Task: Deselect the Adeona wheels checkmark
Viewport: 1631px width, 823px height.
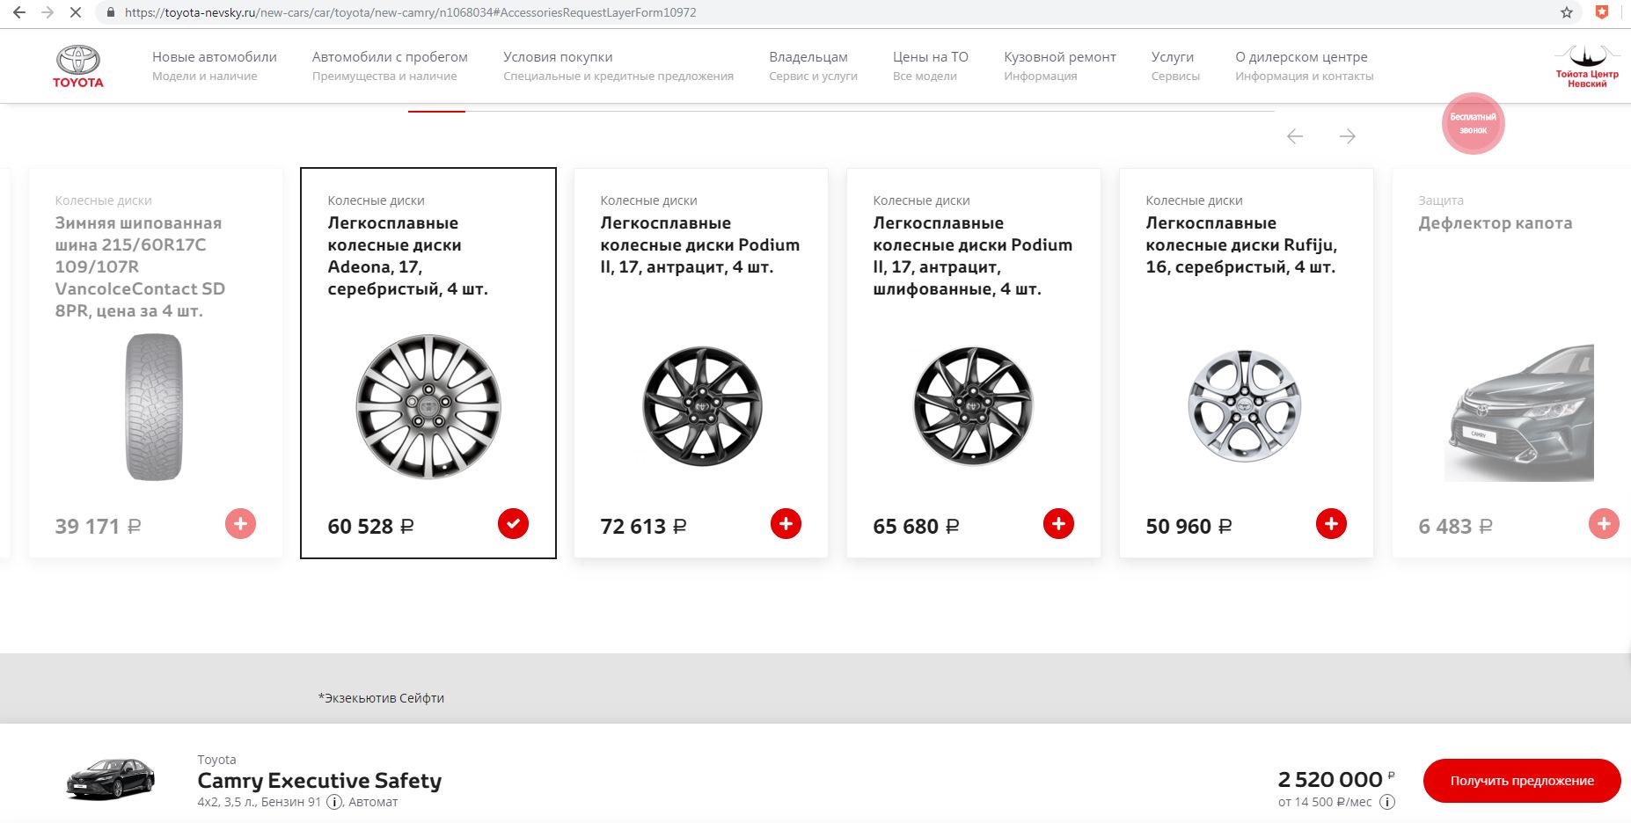Action: [x=513, y=524]
